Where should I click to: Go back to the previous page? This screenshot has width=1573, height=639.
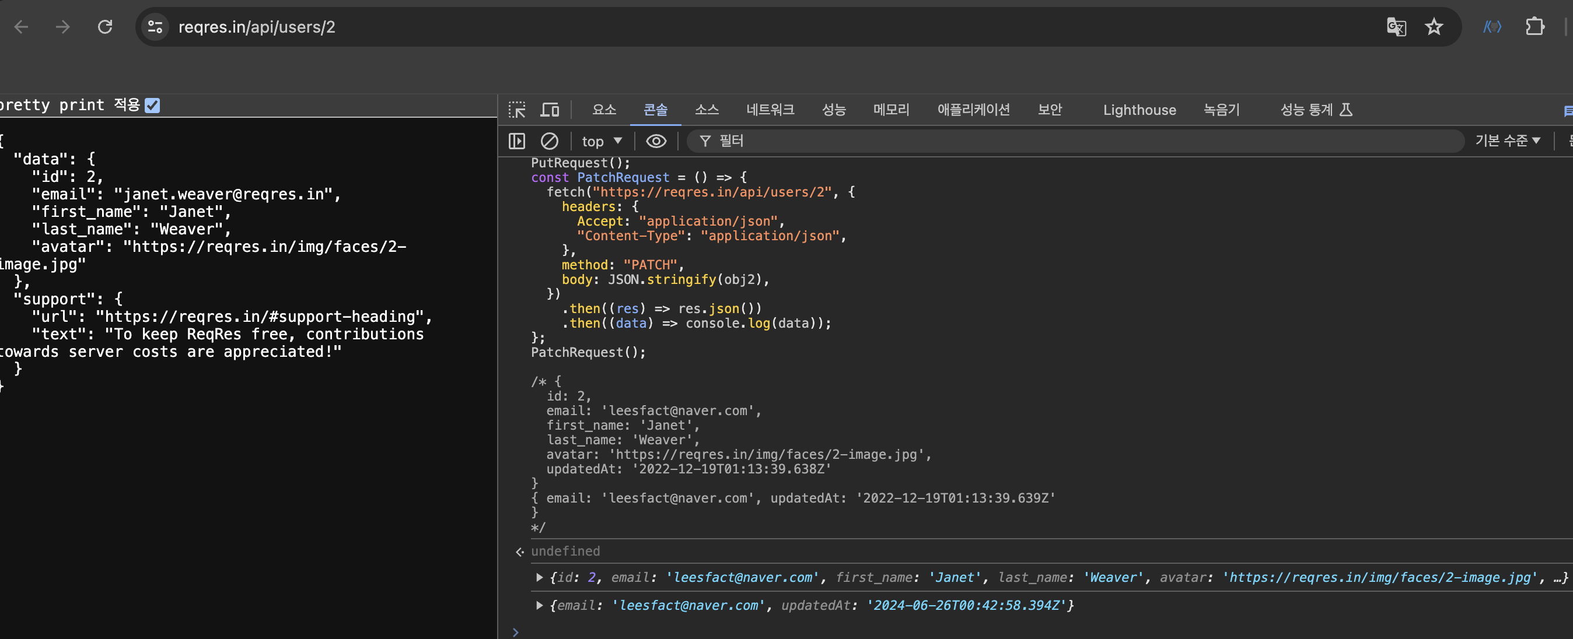tap(22, 27)
